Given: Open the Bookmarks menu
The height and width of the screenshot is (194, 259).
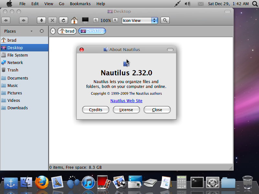Looking at the screenshot, I should coord(80,4).
